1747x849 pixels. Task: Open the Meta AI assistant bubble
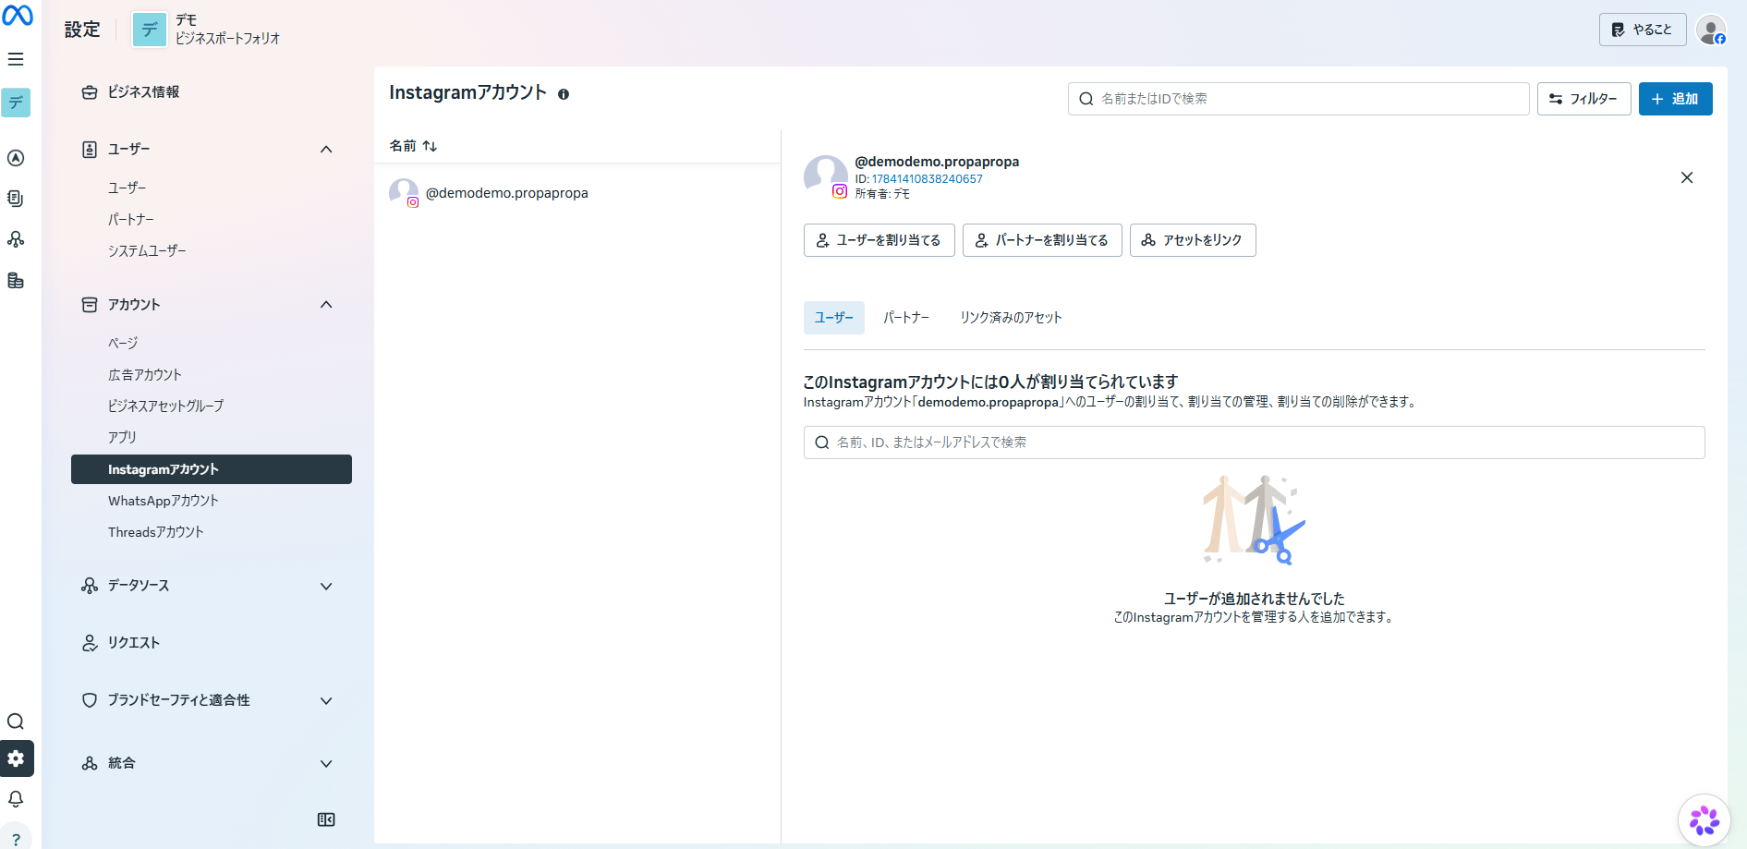point(1704,819)
